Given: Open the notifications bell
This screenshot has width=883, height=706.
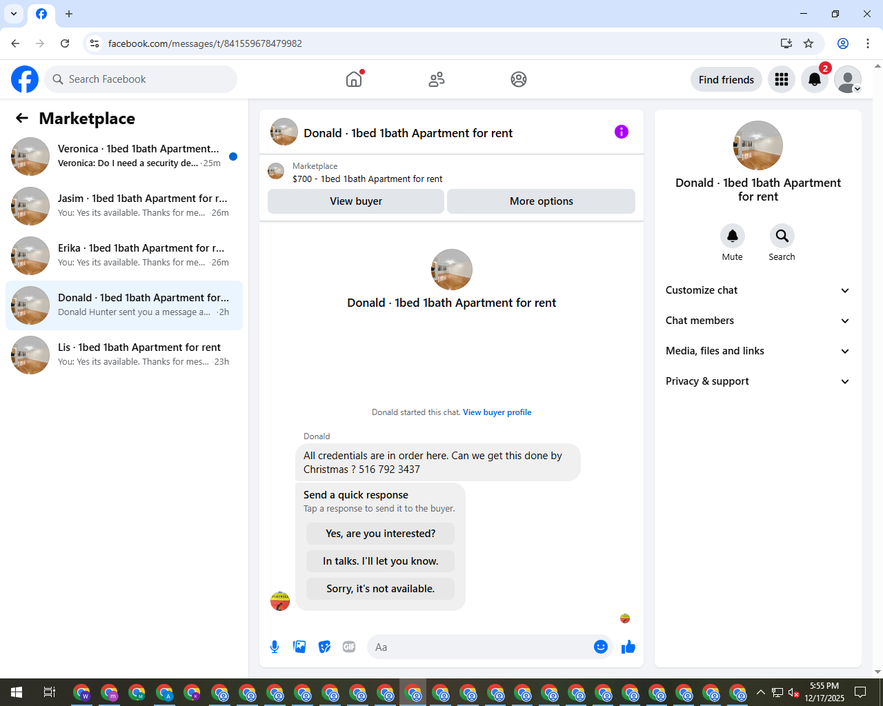Looking at the screenshot, I should coord(815,79).
